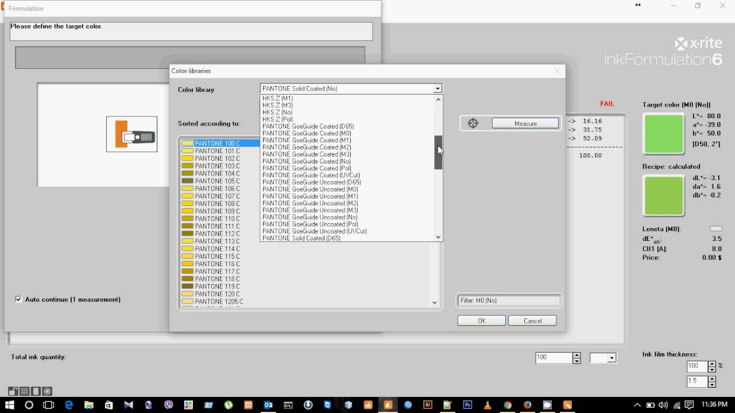Open the unit dropdown beside total quantity

coord(612,358)
